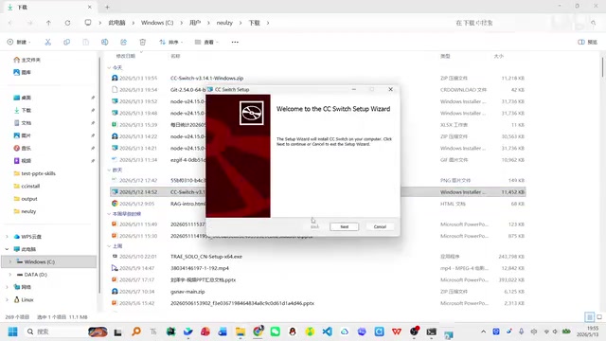The image size is (606, 341).
Task: Open Visual Studio Code from the taskbar
Action: (327, 332)
